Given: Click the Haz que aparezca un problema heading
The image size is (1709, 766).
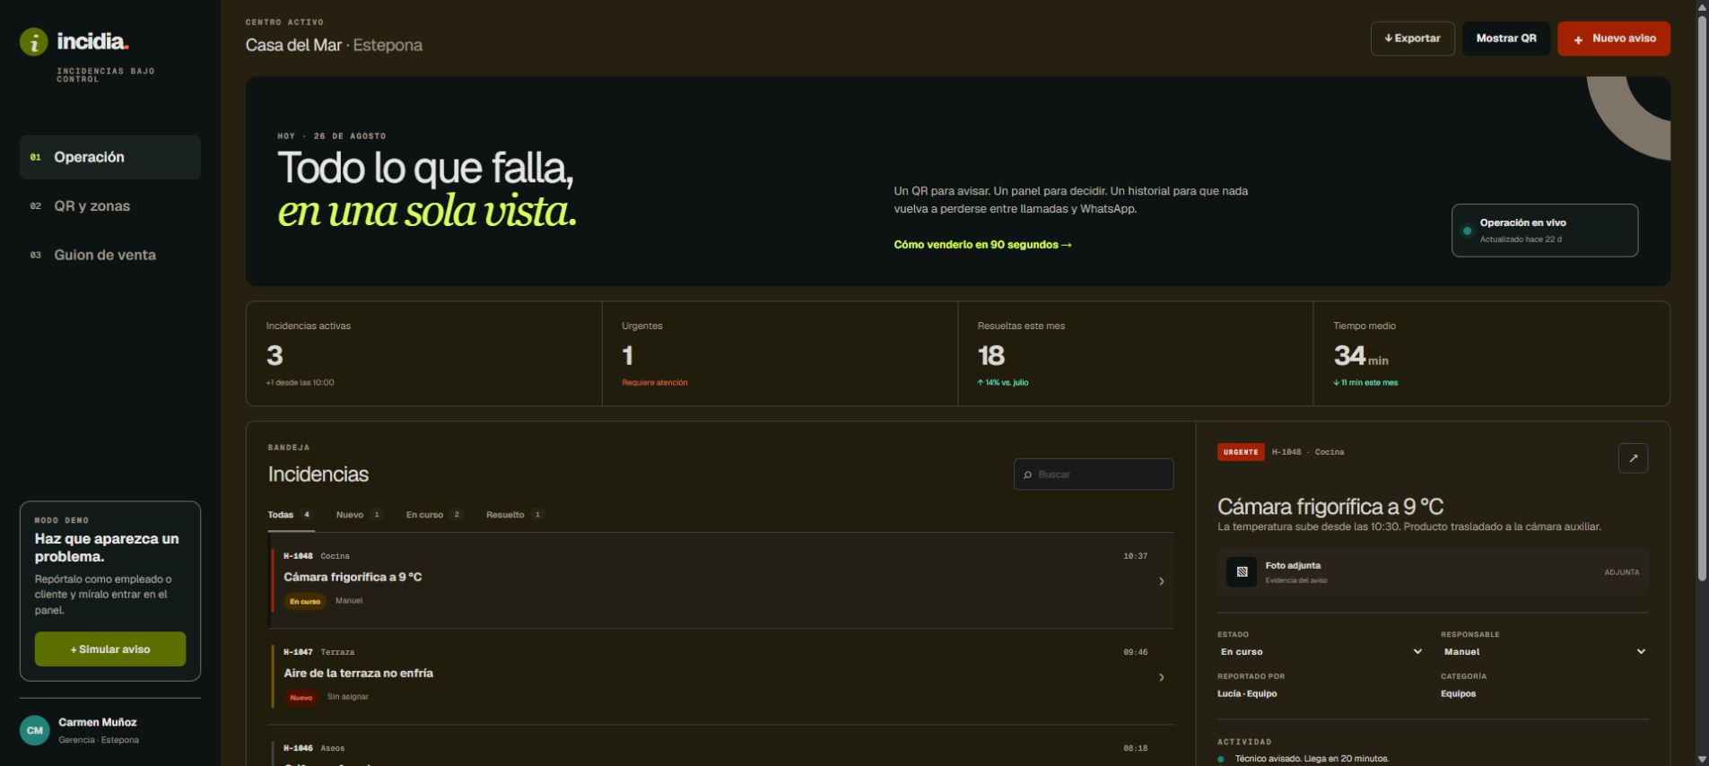Looking at the screenshot, I should tap(107, 547).
